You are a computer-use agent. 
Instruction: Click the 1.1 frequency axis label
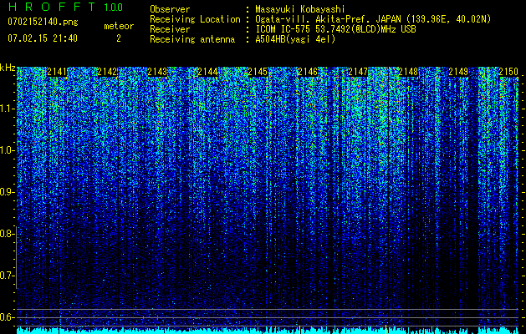(x=7, y=109)
